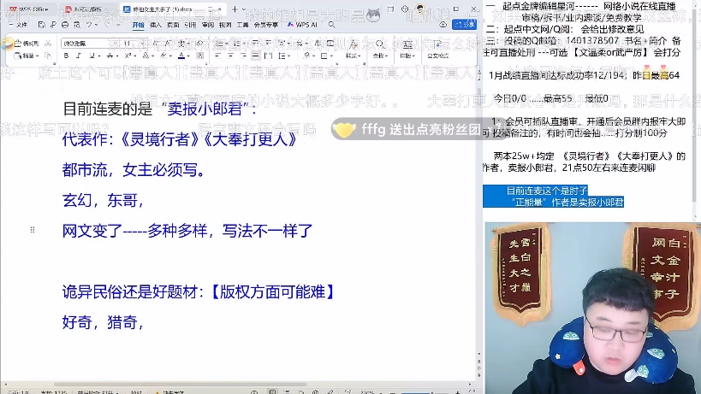Click the zoom slider in status bar
701x394 pixels.
tap(425, 392)
